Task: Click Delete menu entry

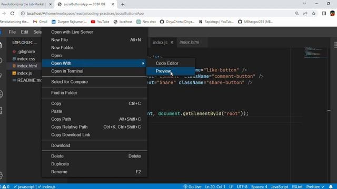Action: (95, 156)
